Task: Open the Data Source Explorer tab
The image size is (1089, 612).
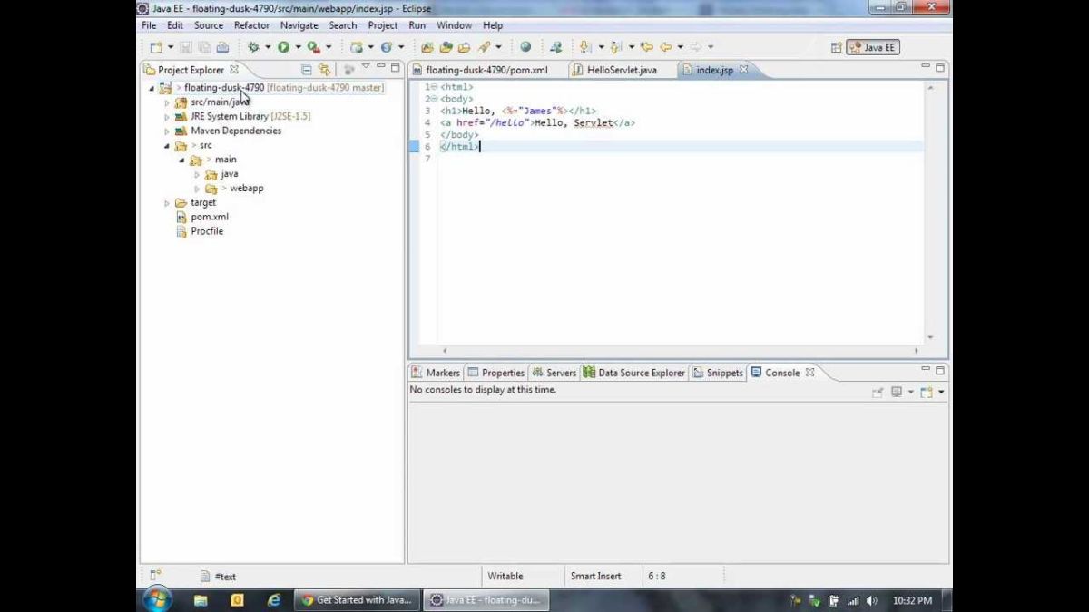Action: pyautogui.click(x=634, y=373)
